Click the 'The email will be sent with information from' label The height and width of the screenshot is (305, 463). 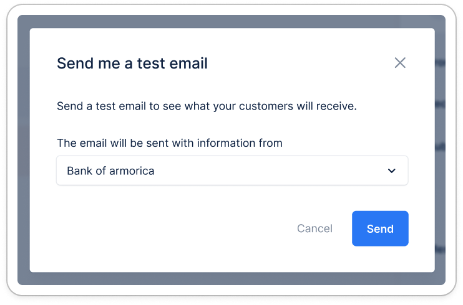pos(170,143)
